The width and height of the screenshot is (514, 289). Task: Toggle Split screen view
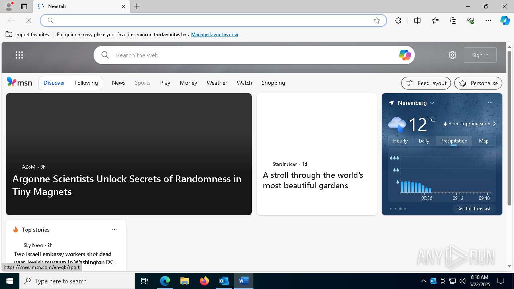click(x=417, y=20)
